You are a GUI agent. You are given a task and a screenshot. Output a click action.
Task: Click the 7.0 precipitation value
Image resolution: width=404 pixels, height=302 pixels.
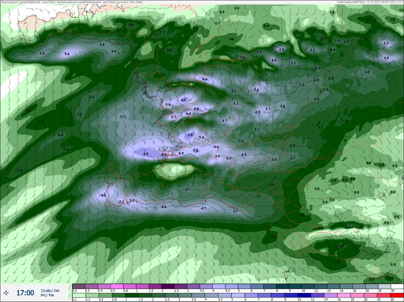pos(196,151)
